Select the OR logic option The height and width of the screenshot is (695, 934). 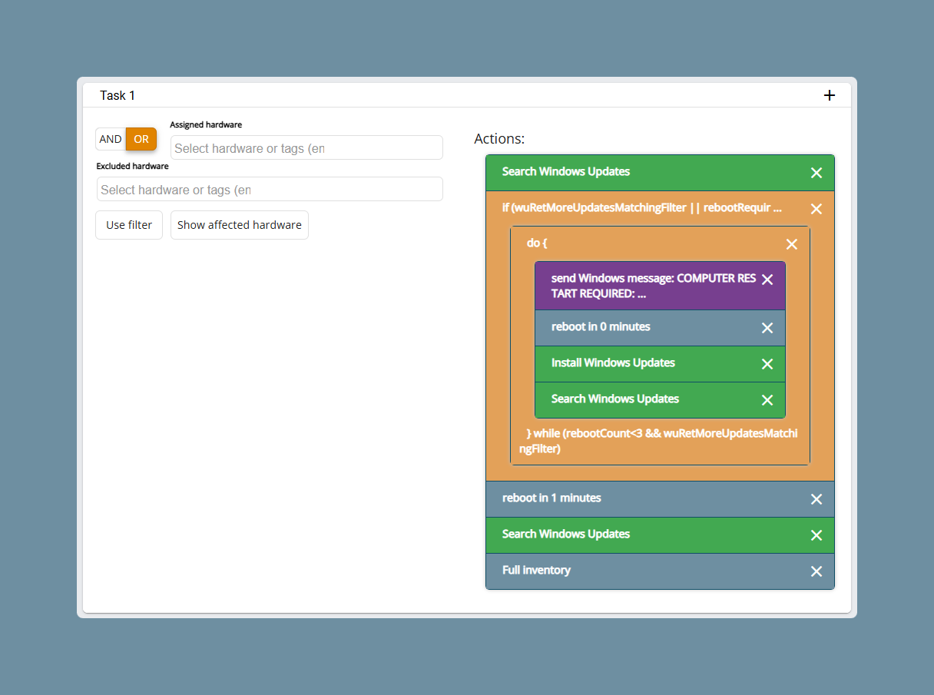pos(141,139)
